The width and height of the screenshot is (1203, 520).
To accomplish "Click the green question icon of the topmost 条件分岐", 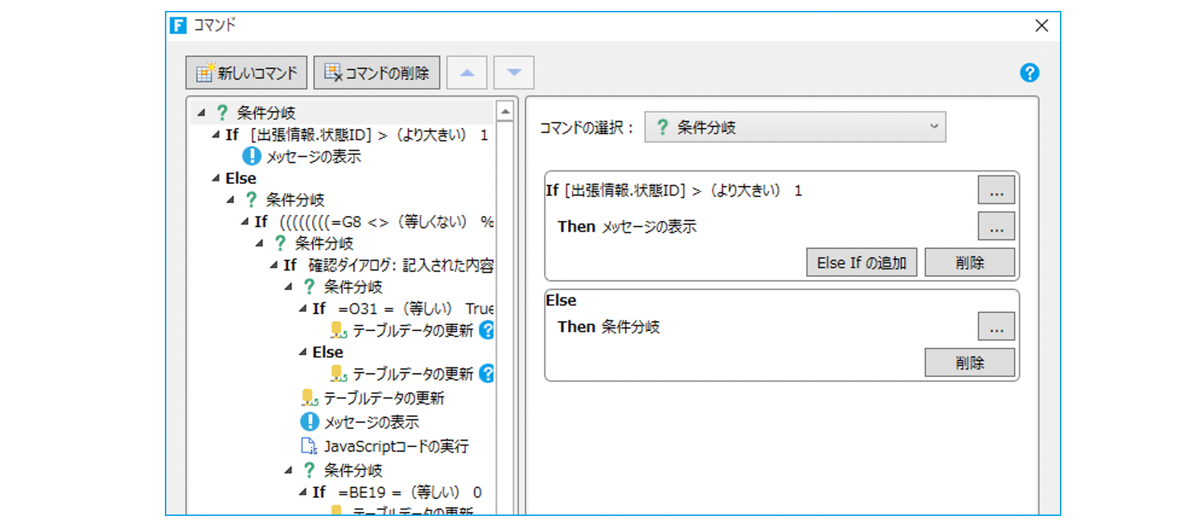I will tap(222, 112).
